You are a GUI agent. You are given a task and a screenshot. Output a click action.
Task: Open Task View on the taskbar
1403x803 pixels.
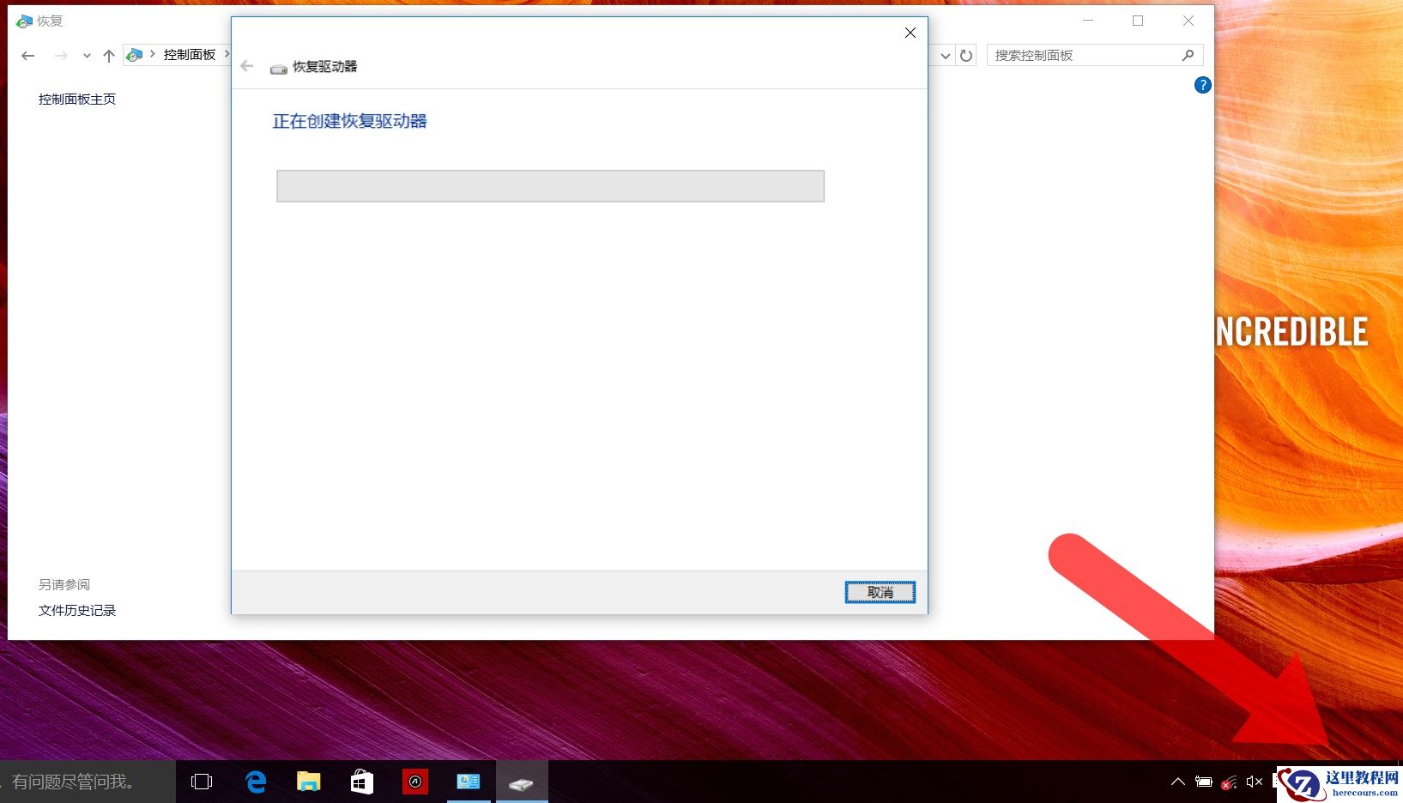tap(201, 782)
